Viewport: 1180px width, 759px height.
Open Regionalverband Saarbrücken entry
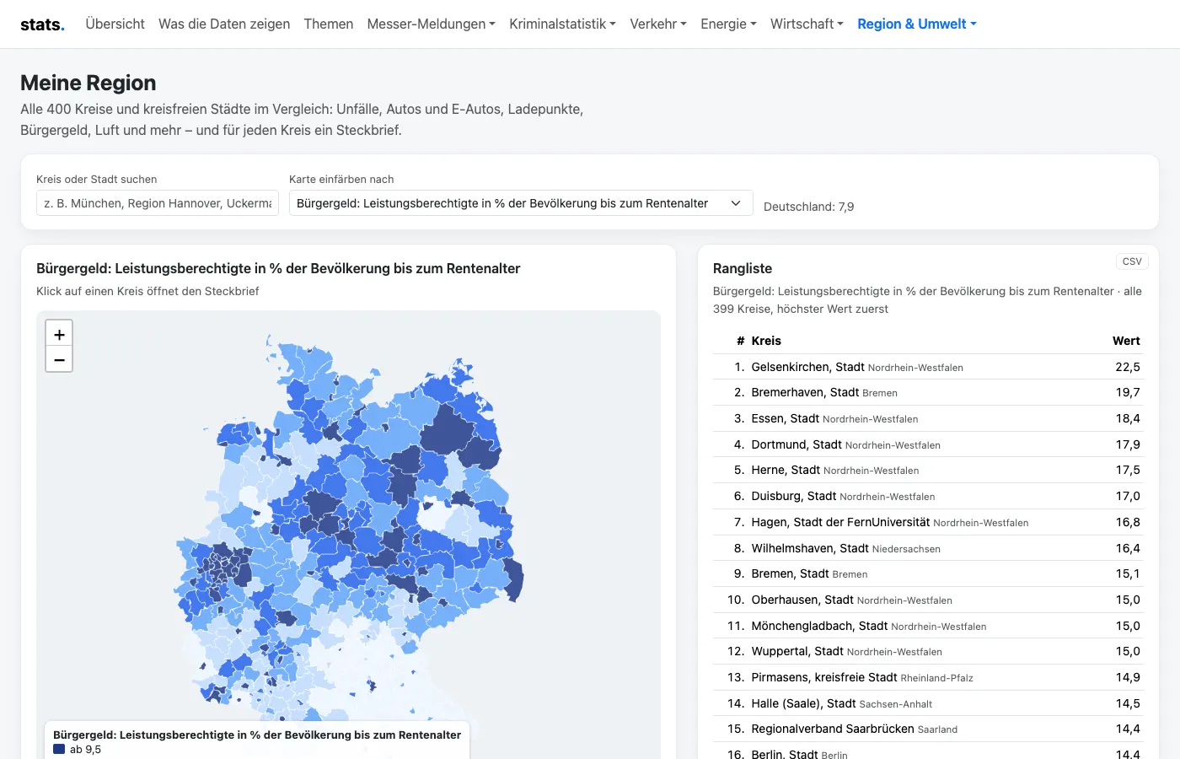click(926, 729)
